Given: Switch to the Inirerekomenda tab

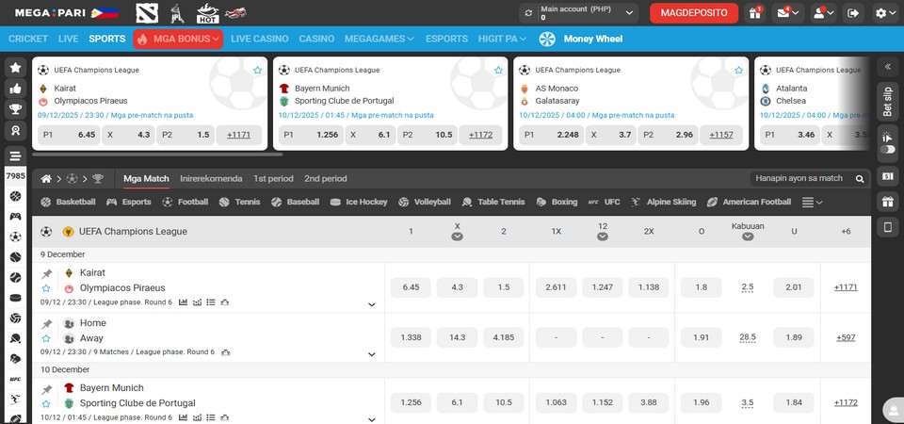Looking at the screenshot, I should point(211,179).
